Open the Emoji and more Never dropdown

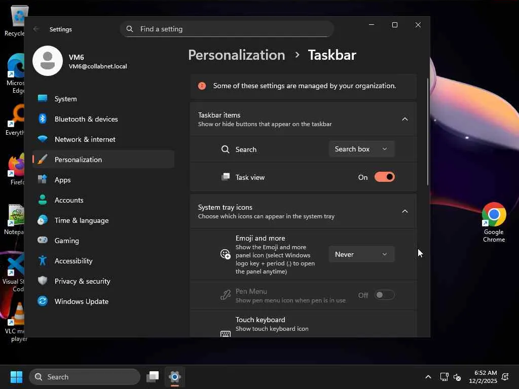pos(361,254)
